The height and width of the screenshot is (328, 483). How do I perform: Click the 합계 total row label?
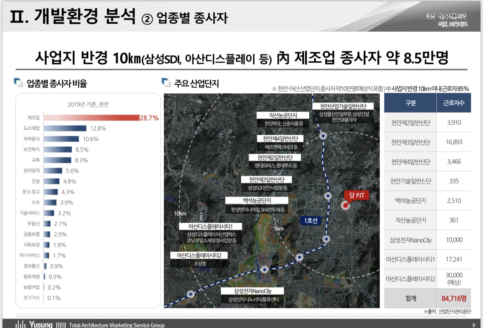point(410,298)
